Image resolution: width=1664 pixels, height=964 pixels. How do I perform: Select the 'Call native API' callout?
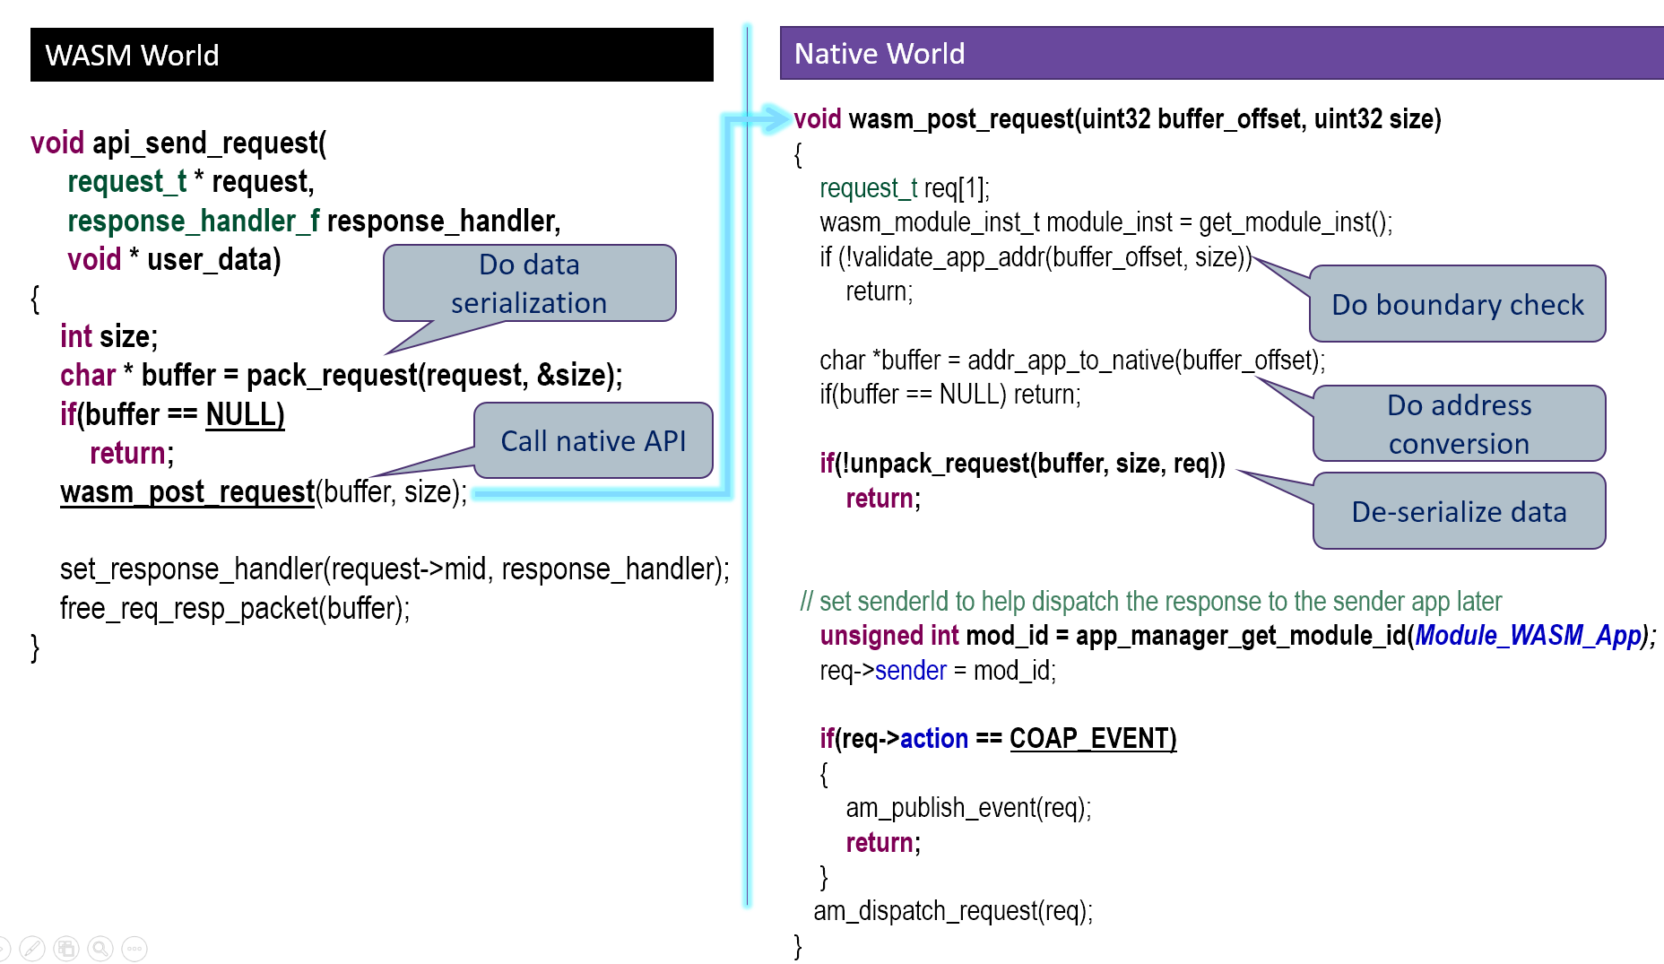pyautogui.click(x=593, y=440)
